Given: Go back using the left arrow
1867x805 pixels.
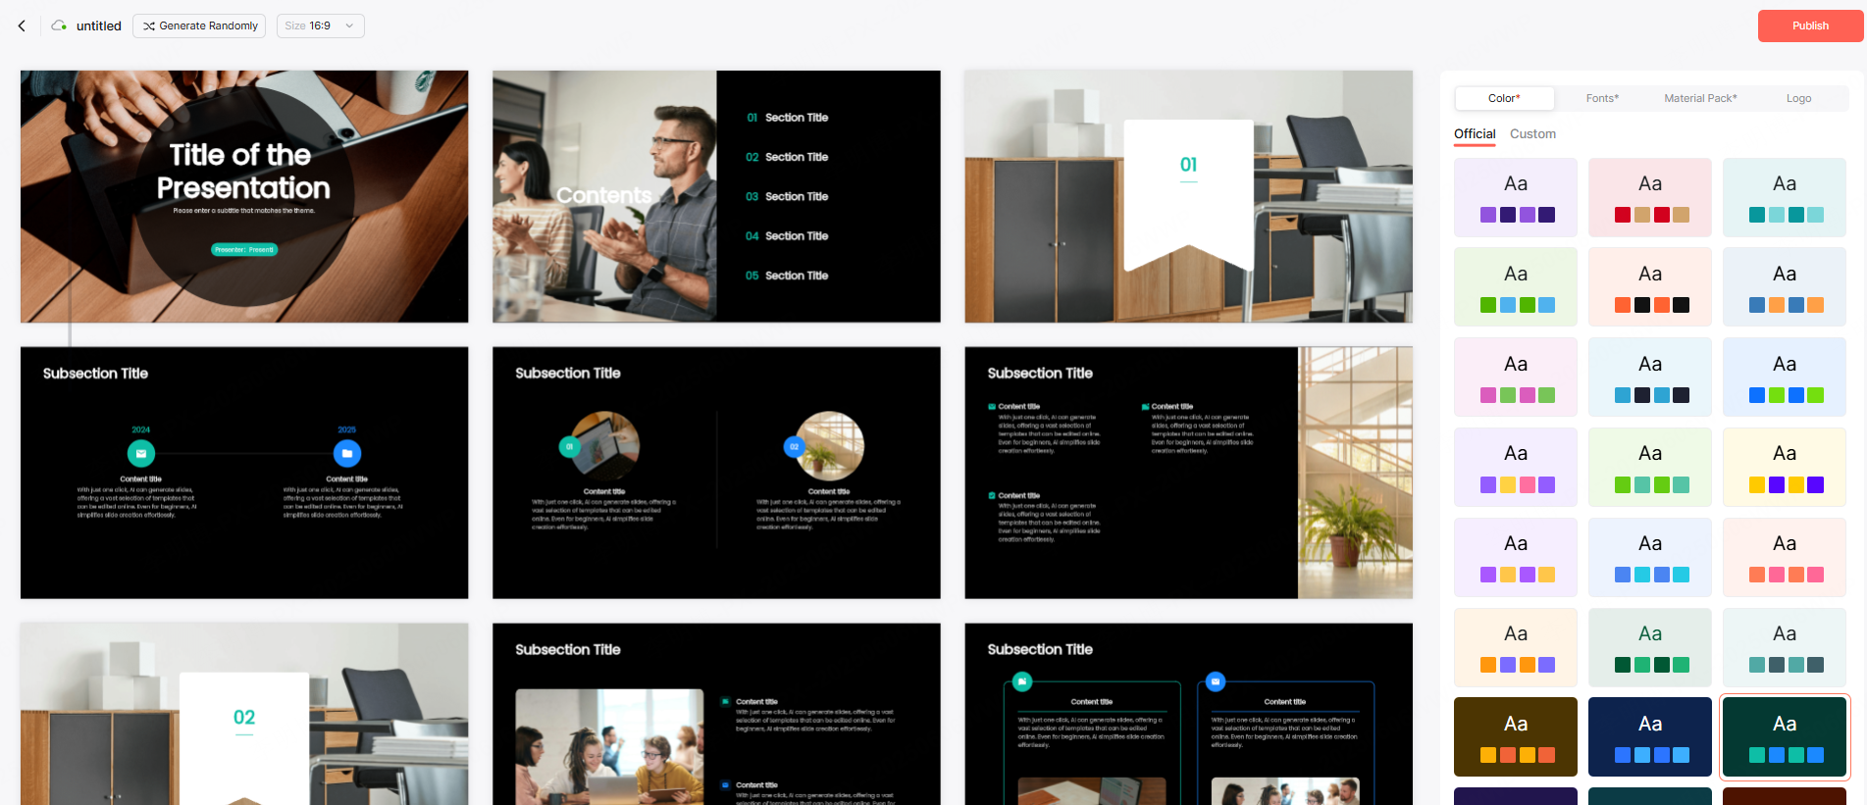Looking at the screenshot, I should point(22,26).
